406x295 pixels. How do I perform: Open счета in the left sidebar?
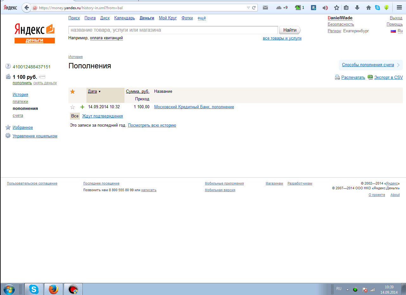[x=18, y=116]
